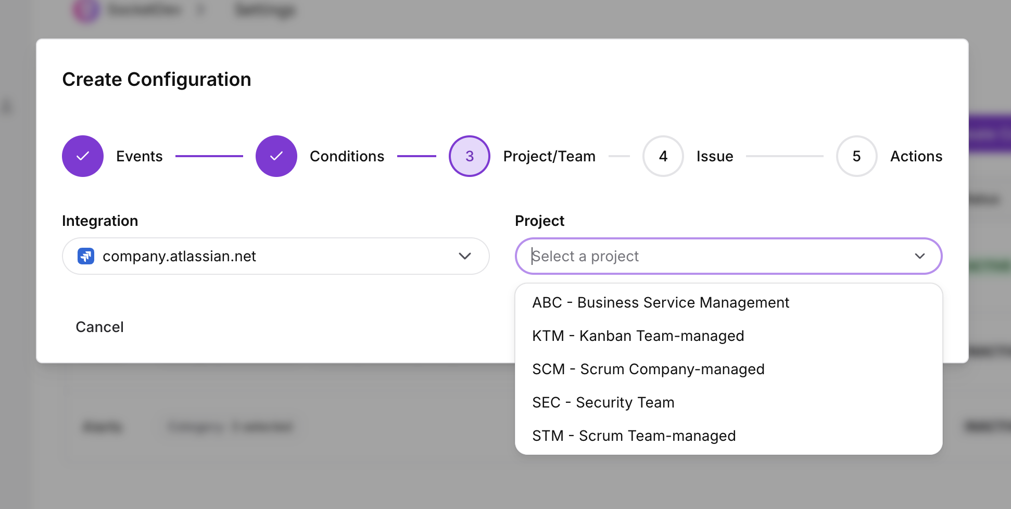Screen dimensions: 1011x509
Task: Cancel the Create Configuration dialog
Action: coord(100,327)
